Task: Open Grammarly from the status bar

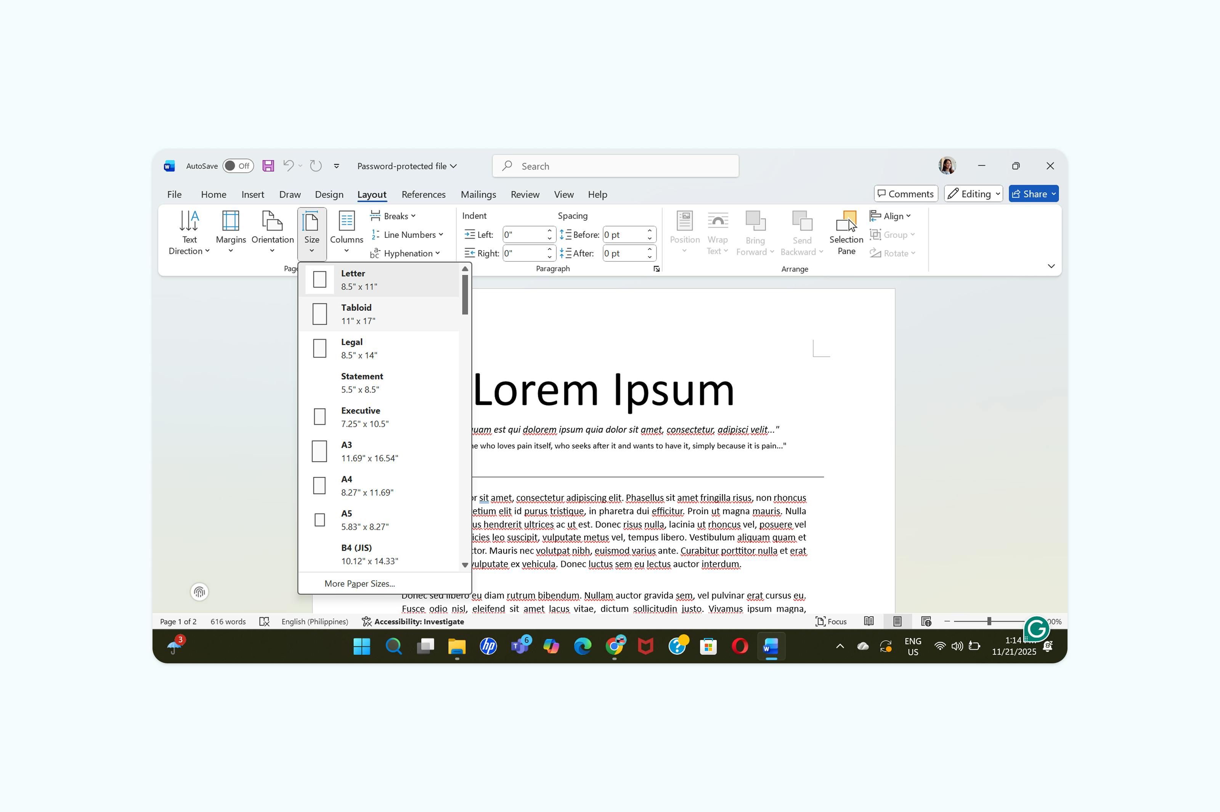Action: 1036,628
